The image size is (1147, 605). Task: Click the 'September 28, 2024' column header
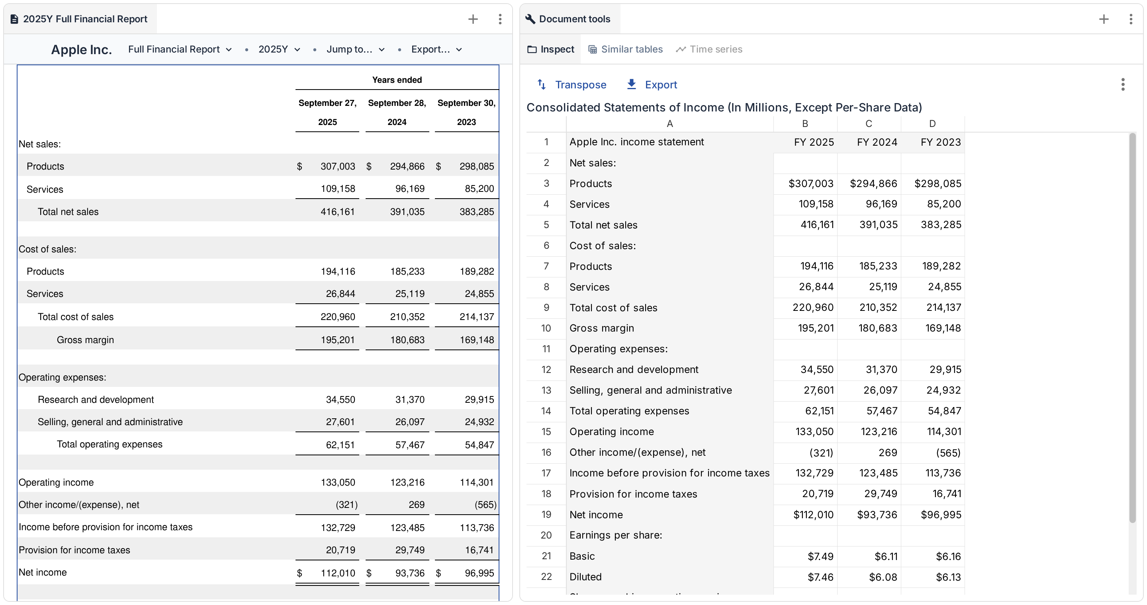click(397, 112)
